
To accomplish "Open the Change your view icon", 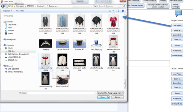I will [110, 11].
